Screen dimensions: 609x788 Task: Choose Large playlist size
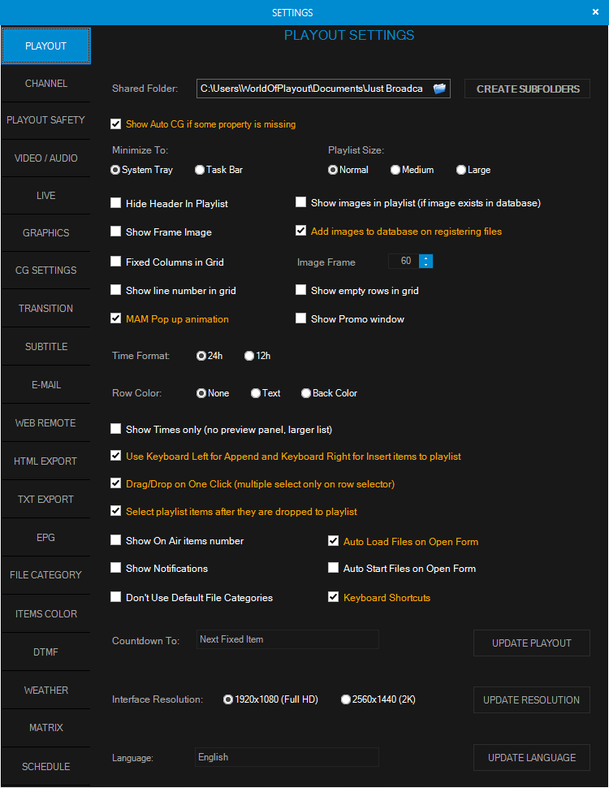461,170
